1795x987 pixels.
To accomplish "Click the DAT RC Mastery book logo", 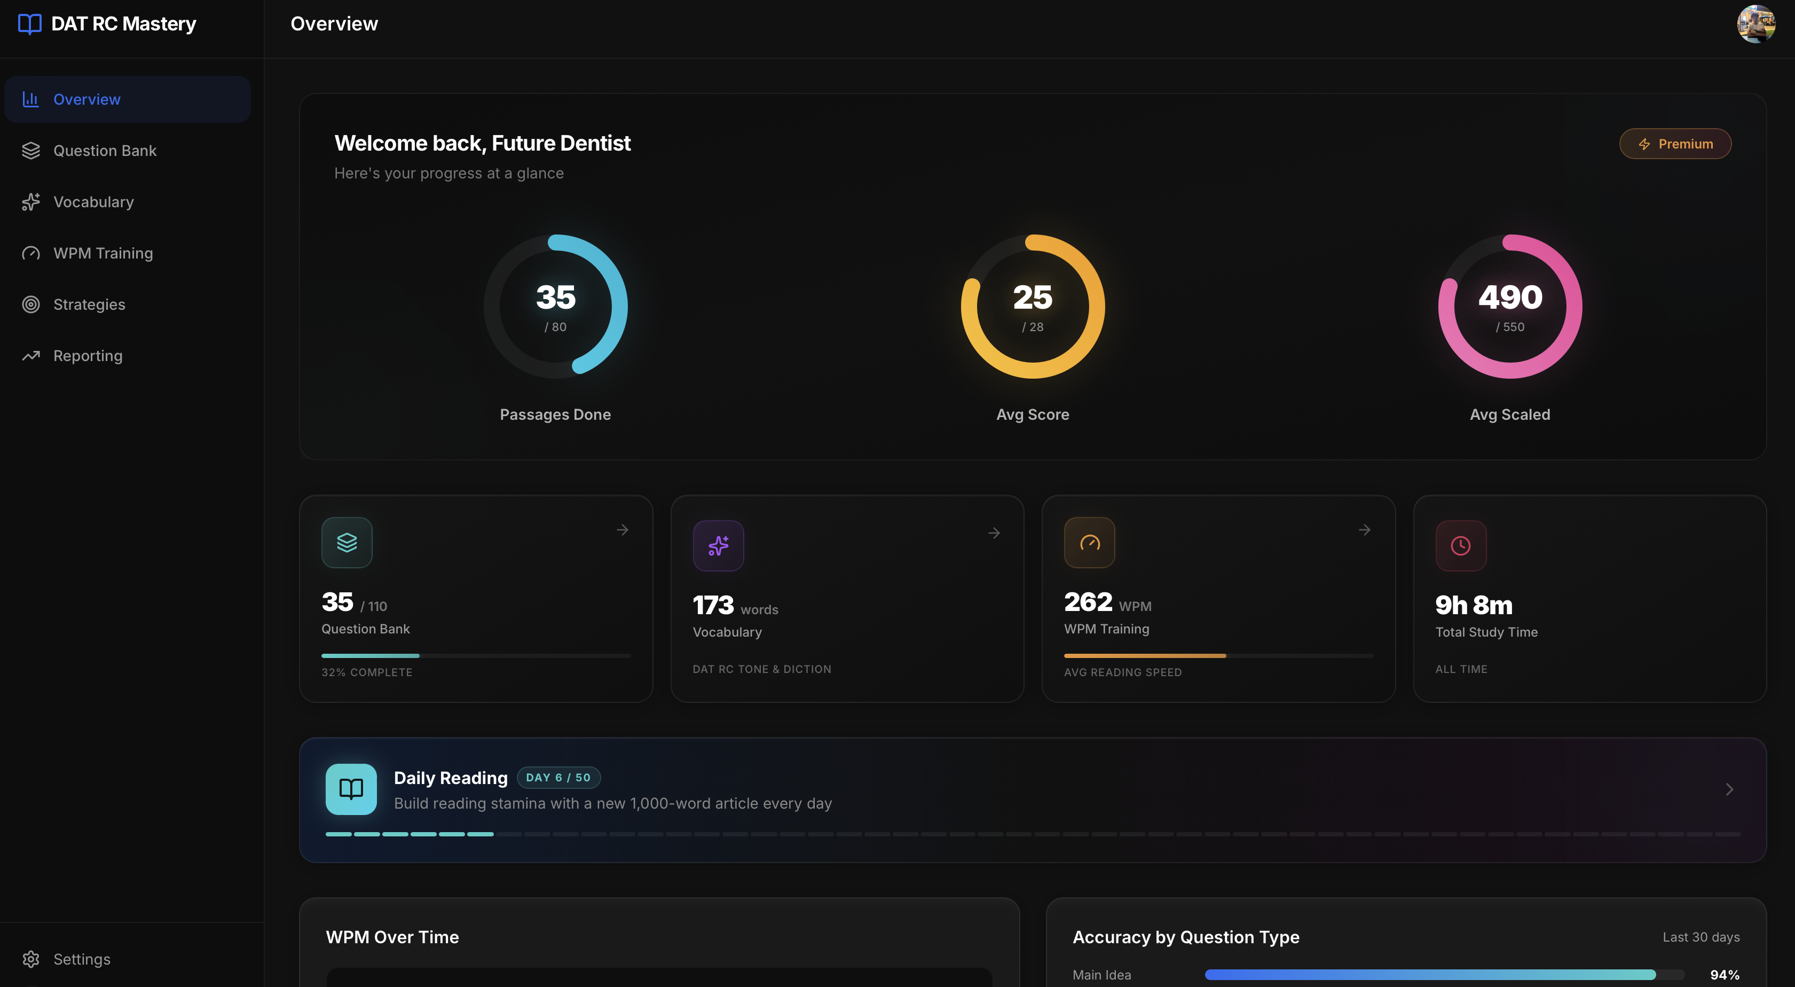I will click(x=29, y=23).
